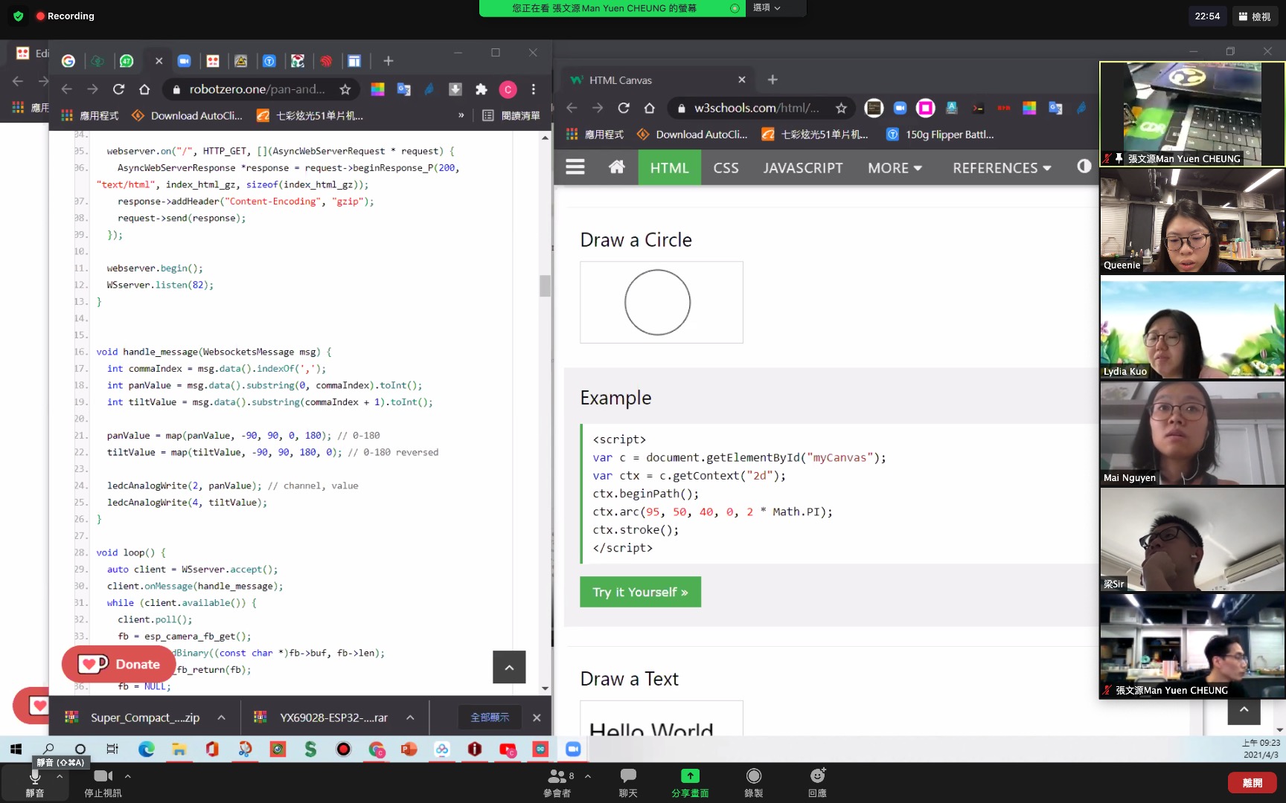
Task: Open the three-dot Chrome menu in the robotzero window
Action: pos(534,89)
